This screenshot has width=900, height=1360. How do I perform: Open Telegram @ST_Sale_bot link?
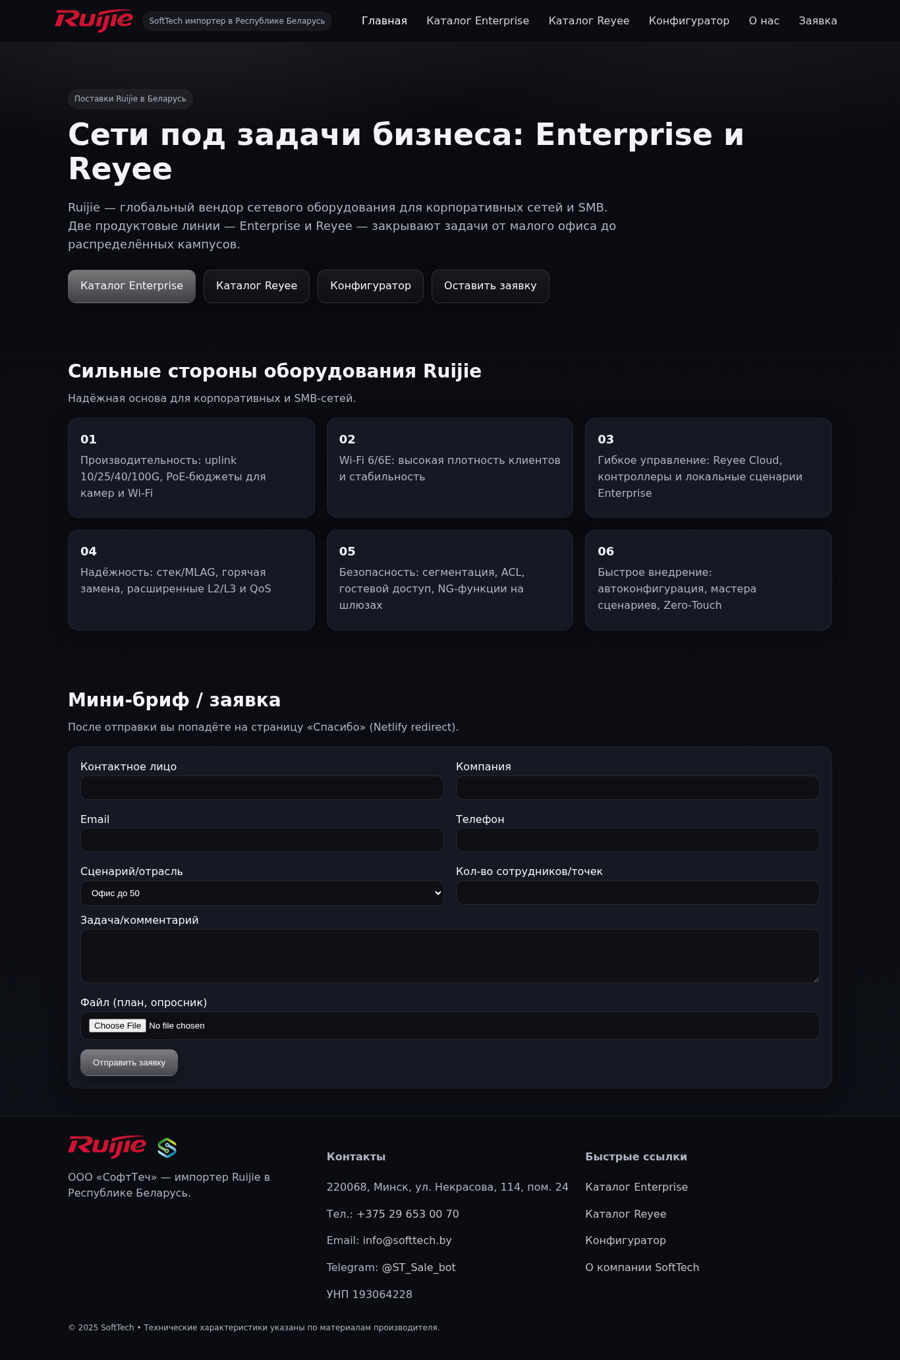point(418,1267)
